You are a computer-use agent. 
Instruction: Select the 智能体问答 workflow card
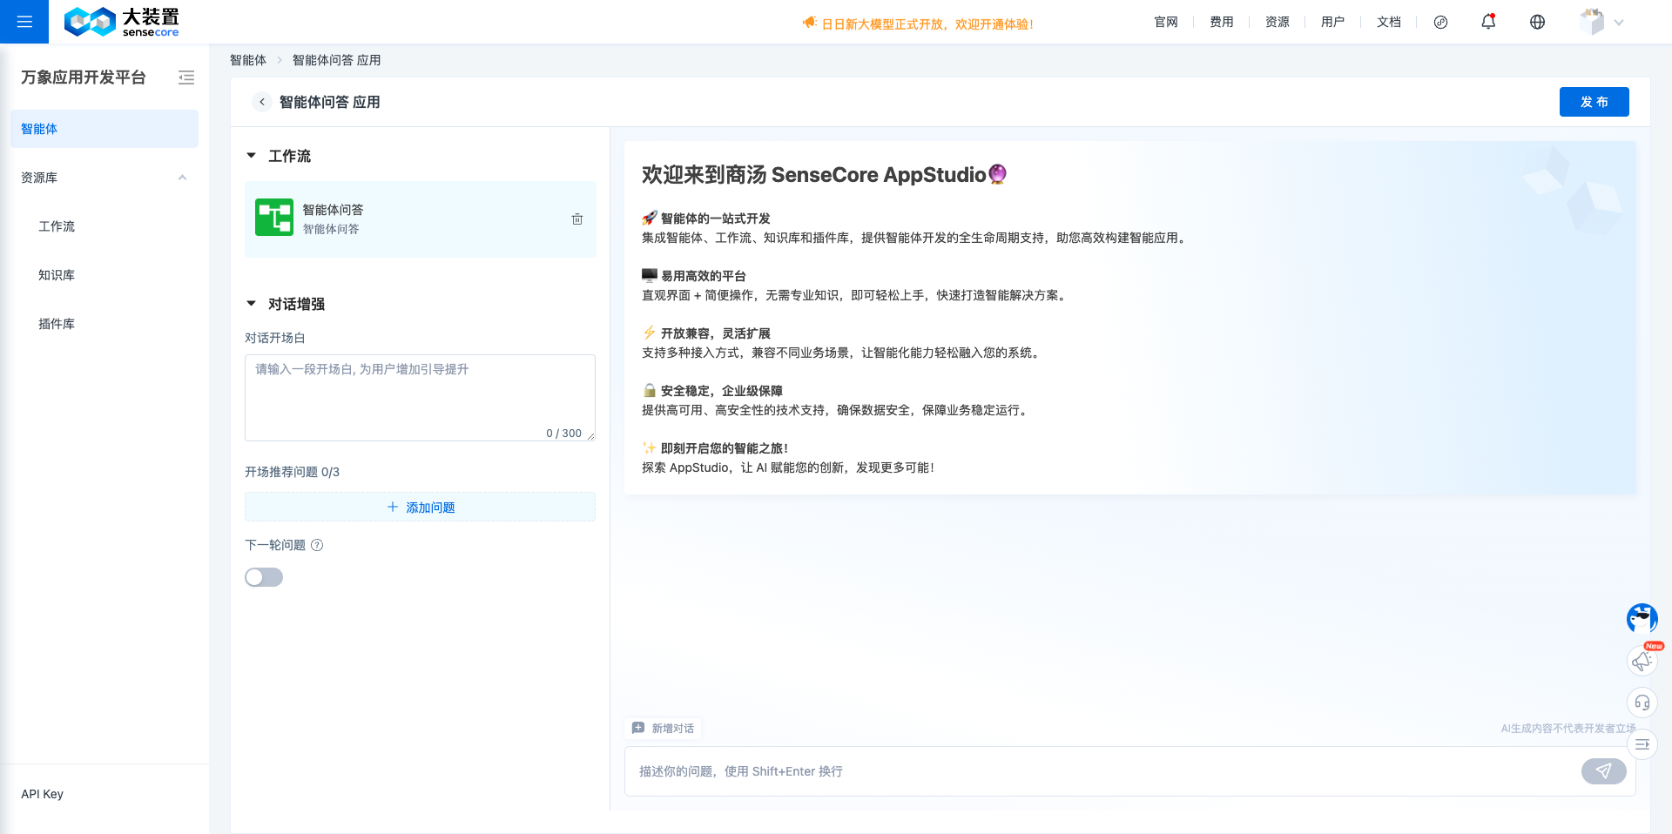point(420,219)
